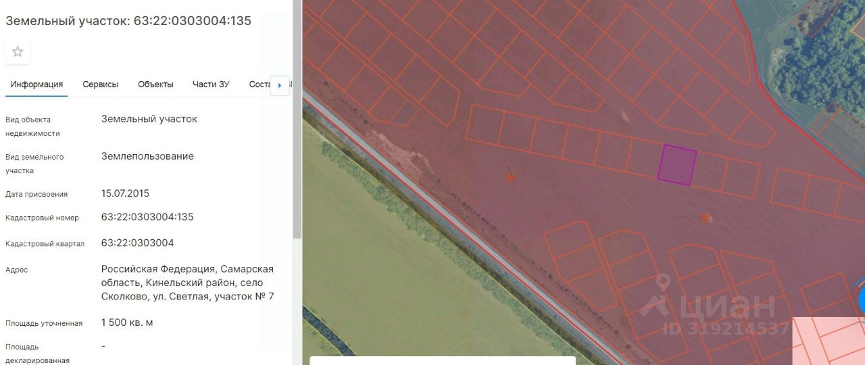The width and height of the screenshot is (865, 365).
Task: Switch to the Сервисы tab
Action: 101,84
